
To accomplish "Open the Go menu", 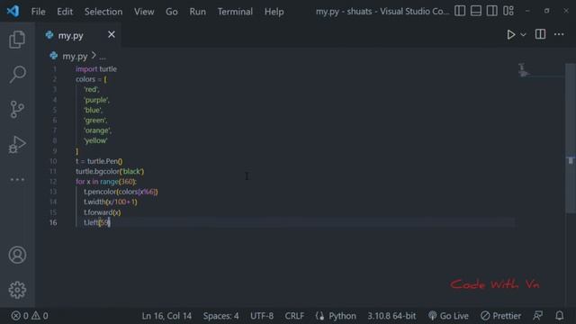I will pyautogui.click(x=172, y=12).
